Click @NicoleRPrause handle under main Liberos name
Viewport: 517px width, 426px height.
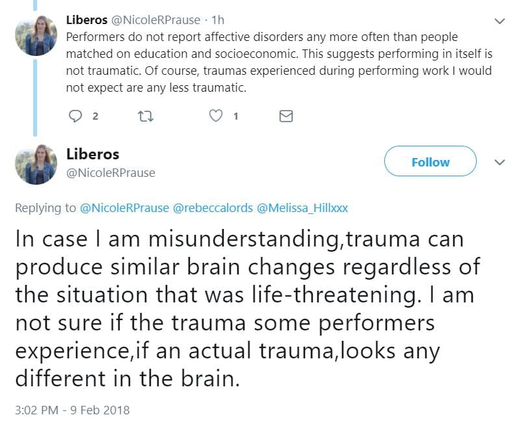(111, 172)
